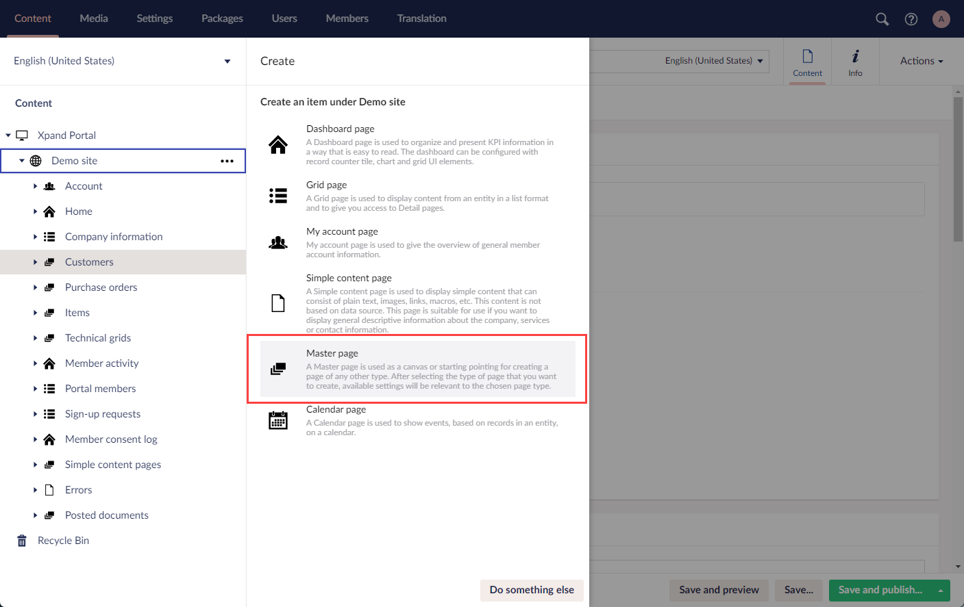Click the Items node icon
Viewport: 964px width, 607px height.
pos(49,313)
